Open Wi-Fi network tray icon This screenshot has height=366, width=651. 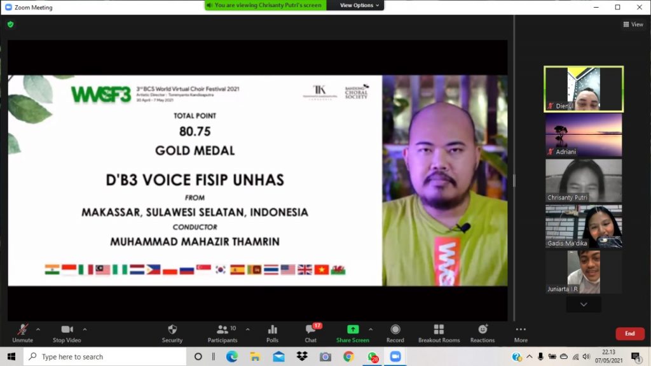click(575, 356)
